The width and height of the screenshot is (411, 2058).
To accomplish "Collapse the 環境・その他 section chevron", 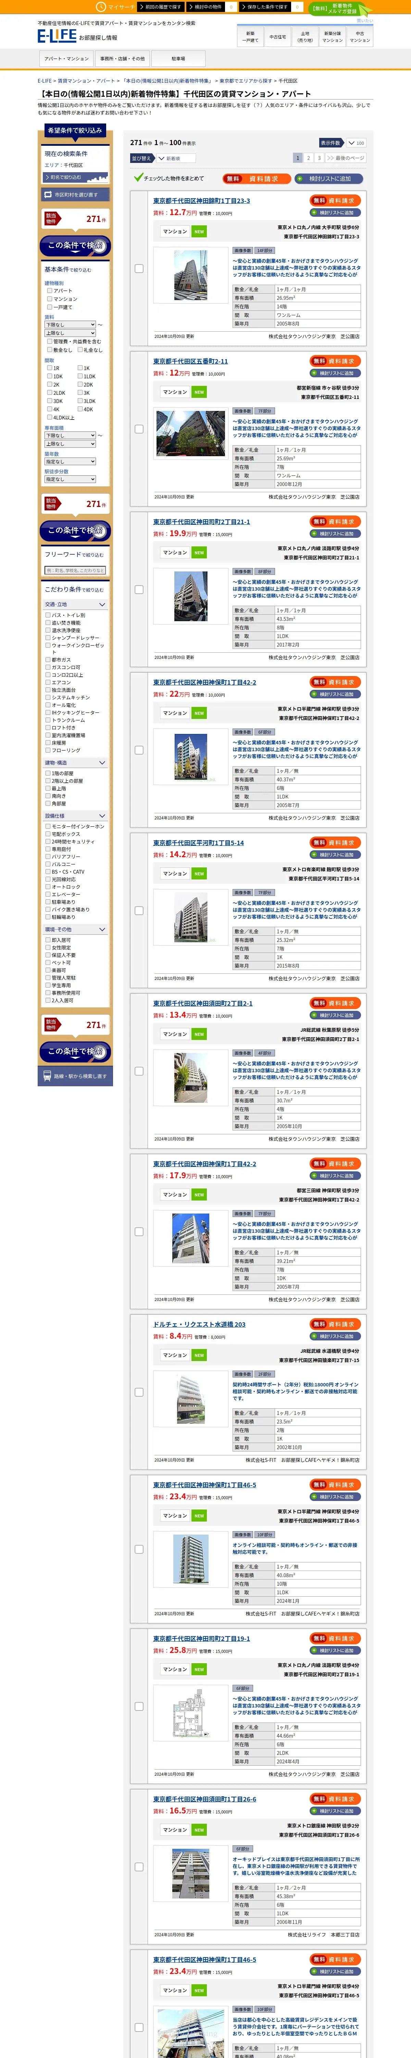I will pos(102,929).
